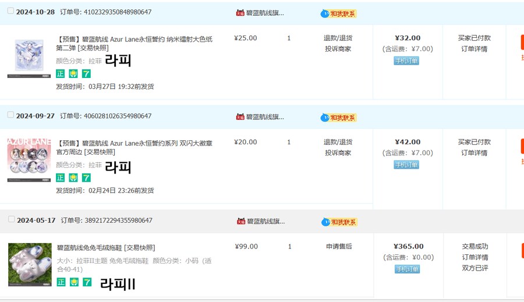The height and width of the screenshot is (302, 524).
Task: Open shop name link in 2024-10-28 order header
Action: tap(265, 13)
